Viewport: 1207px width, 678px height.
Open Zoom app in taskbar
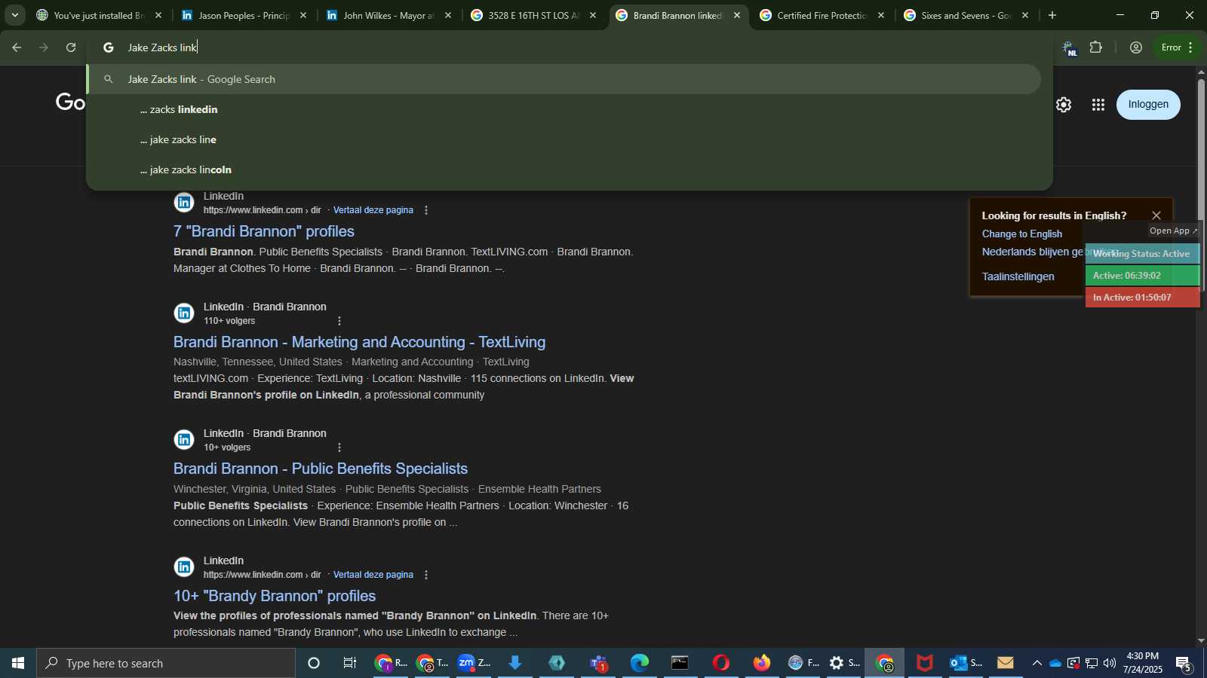click(474, 663)
